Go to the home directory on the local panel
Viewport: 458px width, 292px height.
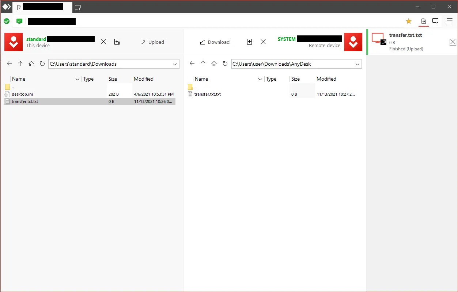tap(31, 63)
